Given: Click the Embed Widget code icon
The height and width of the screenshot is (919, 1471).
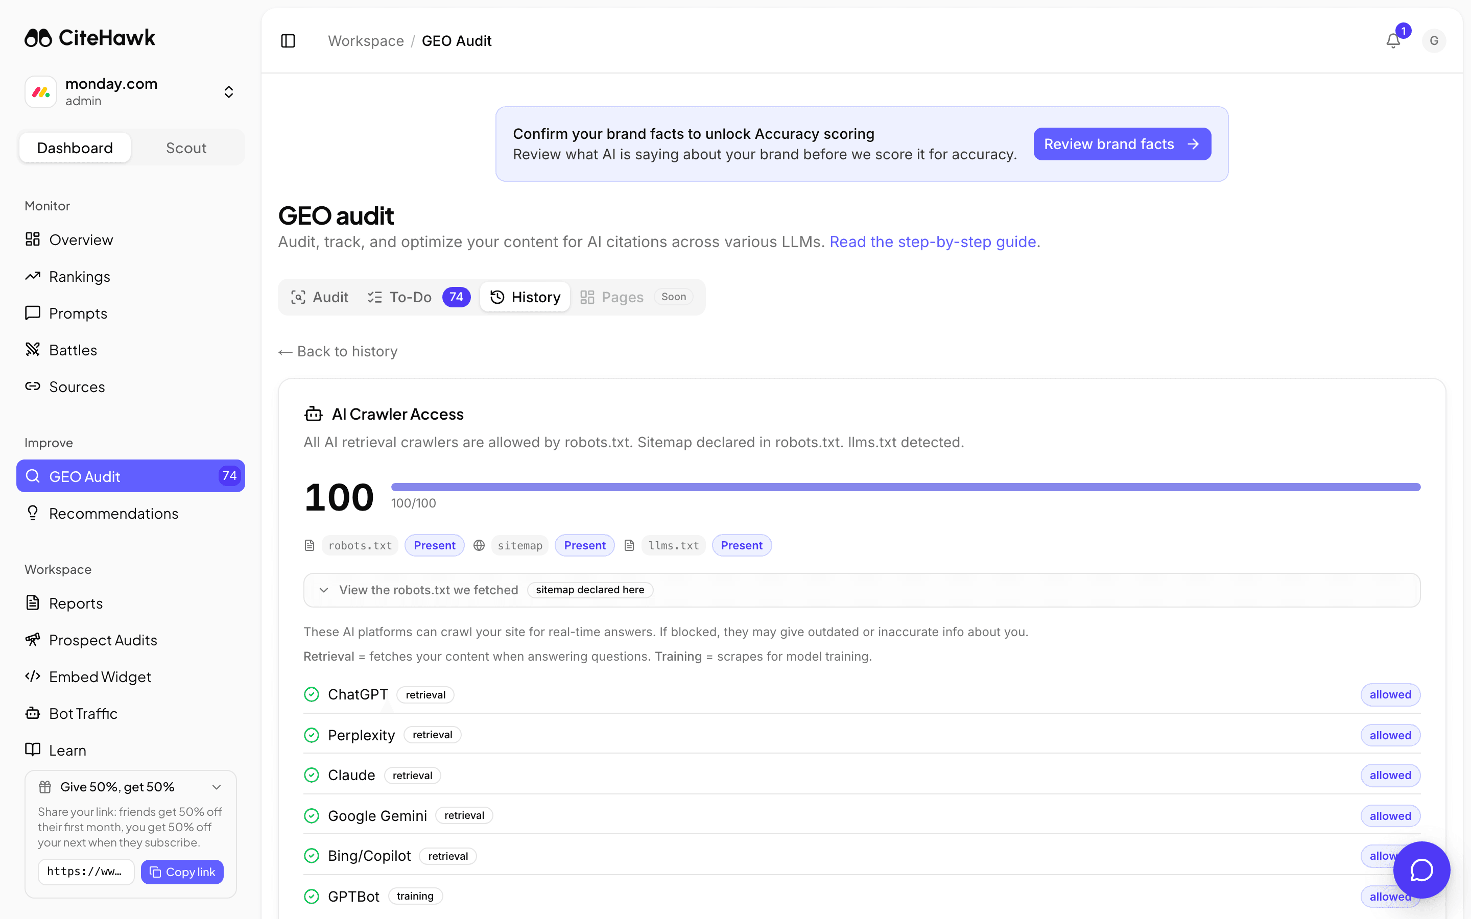Looking at the screenshot, I should (33, 676).
